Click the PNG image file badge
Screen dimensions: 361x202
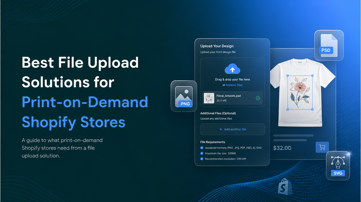[184, 96]
